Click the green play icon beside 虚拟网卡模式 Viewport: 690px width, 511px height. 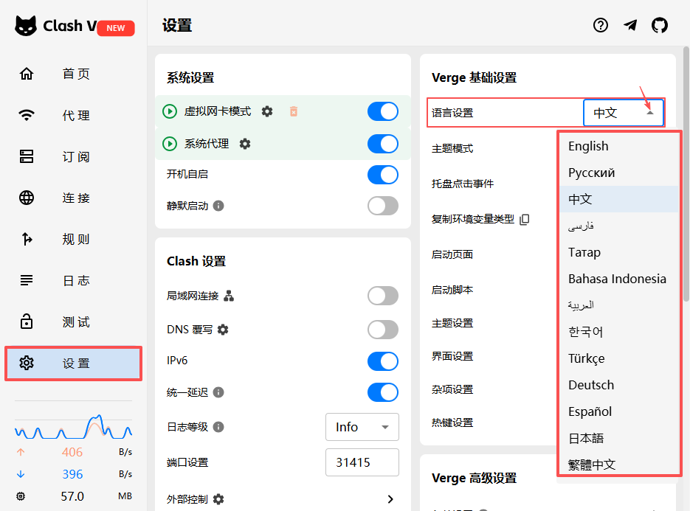(170, 111)
